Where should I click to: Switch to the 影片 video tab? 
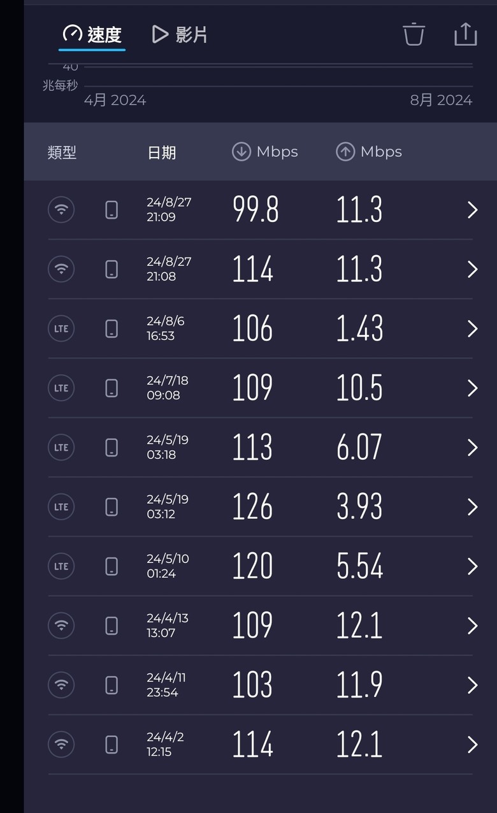point(180,34)
